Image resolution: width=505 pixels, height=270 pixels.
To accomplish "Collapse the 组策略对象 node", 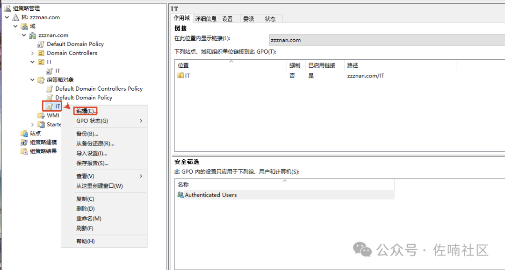I will (x=32, y=80).
